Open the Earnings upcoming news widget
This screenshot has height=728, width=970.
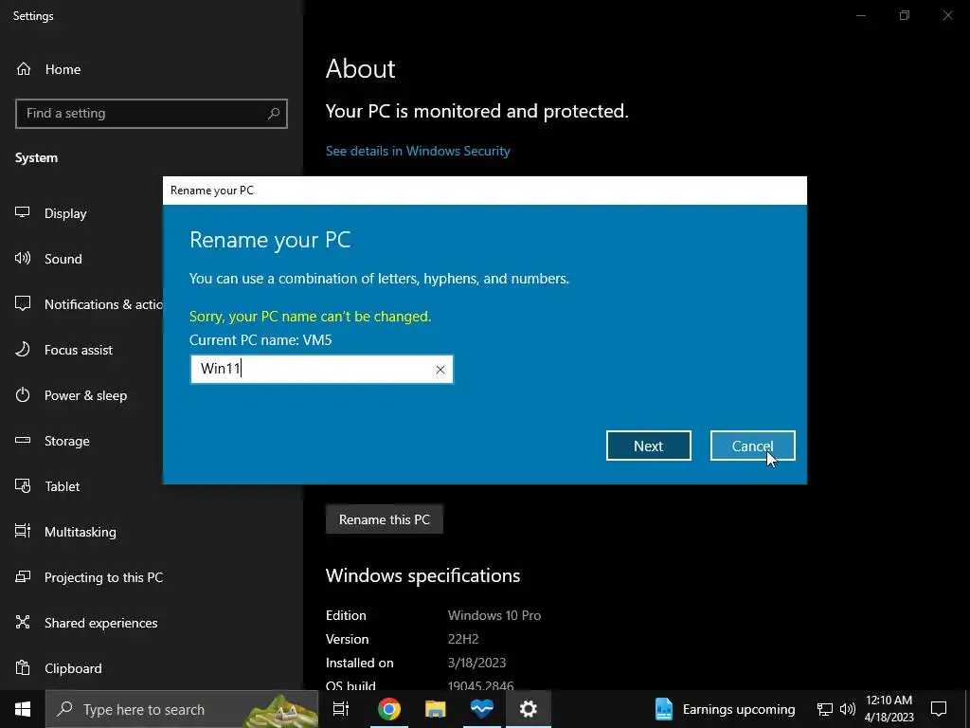(x=725, y=709)
